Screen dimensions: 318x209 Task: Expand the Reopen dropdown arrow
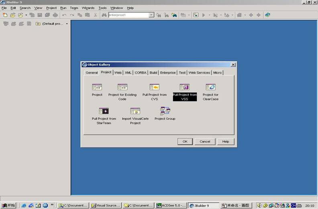tap(26, 15)
